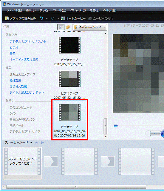
Task: Open タイトルおよびクレジット link
Action: pos(27,92)
